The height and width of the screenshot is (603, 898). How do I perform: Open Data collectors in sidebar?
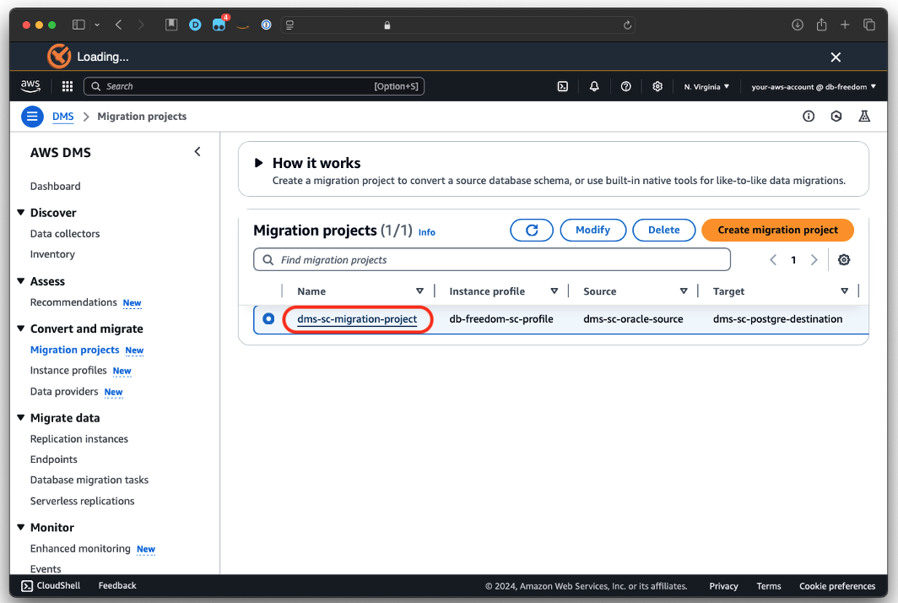click(x=65, y=233)
